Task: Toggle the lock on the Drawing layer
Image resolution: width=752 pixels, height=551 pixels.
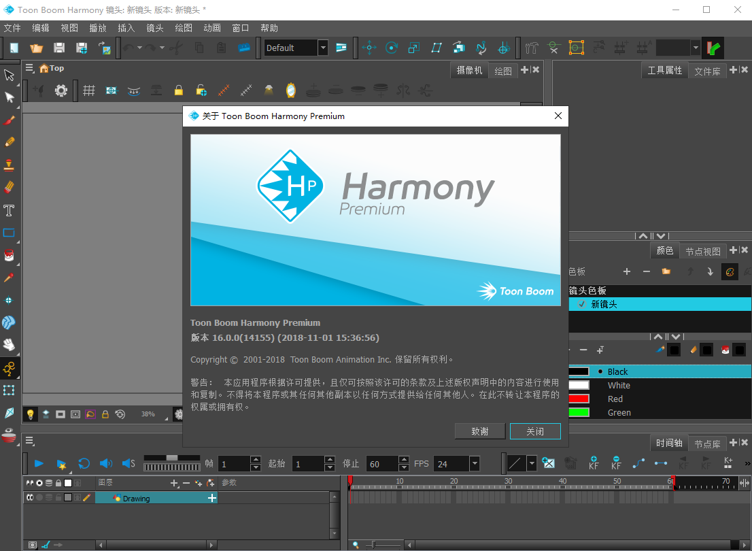Action: point(58,498)
